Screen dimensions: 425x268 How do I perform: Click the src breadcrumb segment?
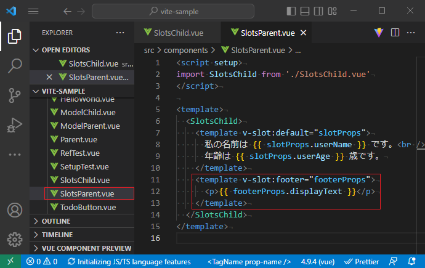pyautogui.click(x=149, y=51)
